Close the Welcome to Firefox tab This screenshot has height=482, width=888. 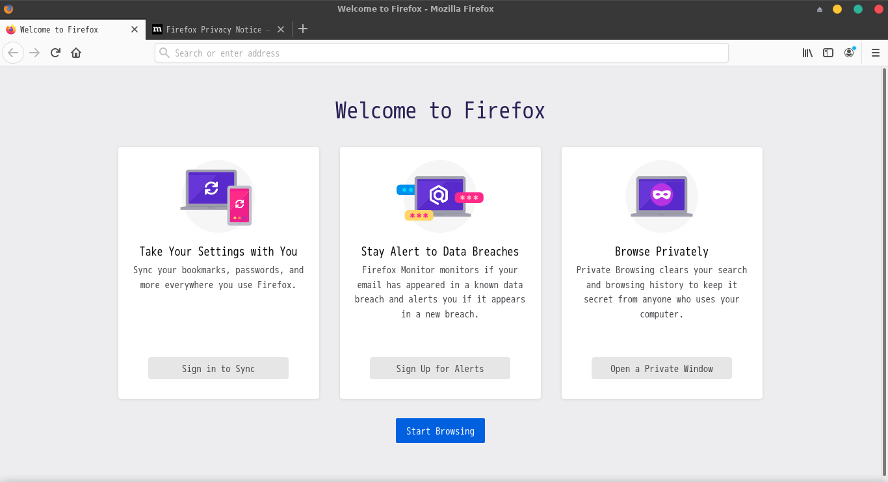tap(135, 29)
